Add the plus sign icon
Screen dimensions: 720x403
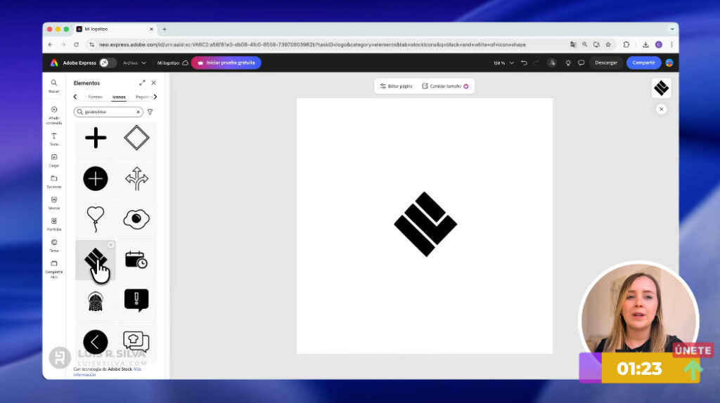click(96, 138)
